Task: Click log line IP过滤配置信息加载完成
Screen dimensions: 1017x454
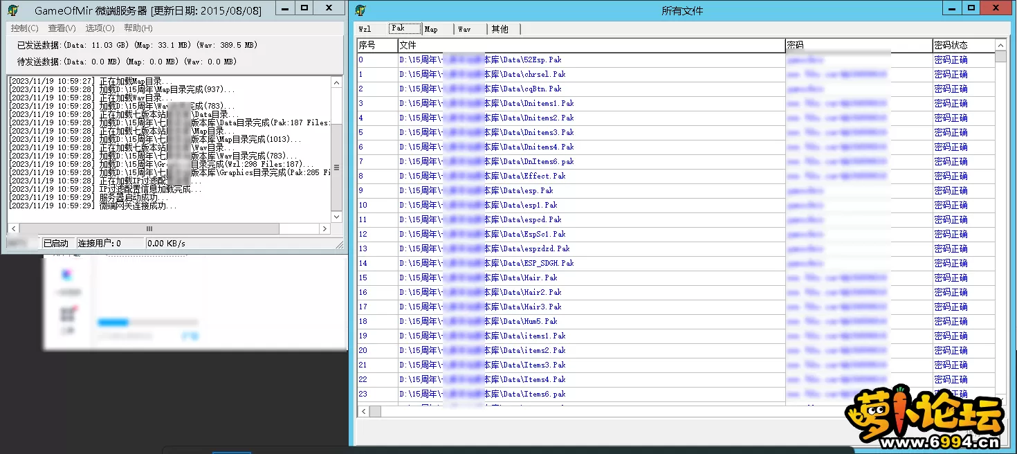Action: coord(105,189)
